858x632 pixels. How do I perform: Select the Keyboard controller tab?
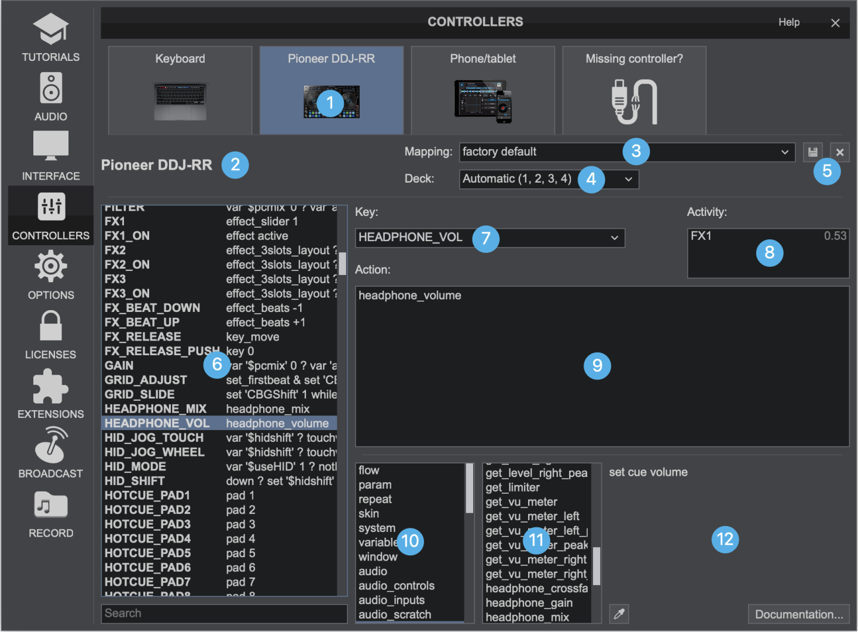pos(180,91)
